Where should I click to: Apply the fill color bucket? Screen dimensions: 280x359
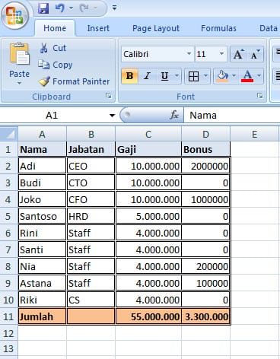tap(222, 76)
